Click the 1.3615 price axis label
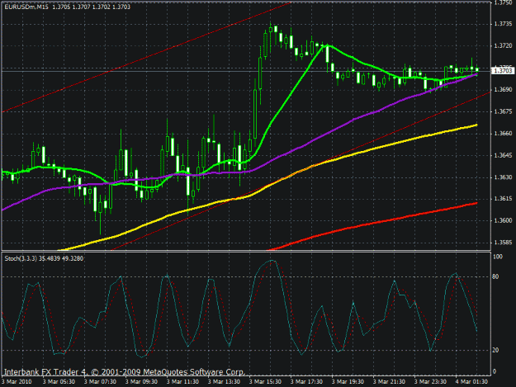The image size is (516, 387). (x=503, y=199)
